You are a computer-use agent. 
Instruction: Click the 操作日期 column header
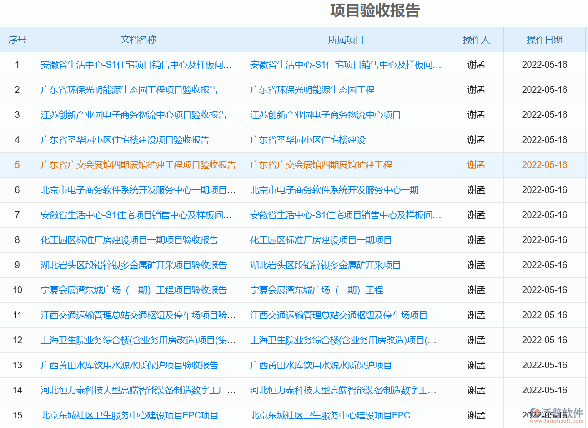coord(544,40)
